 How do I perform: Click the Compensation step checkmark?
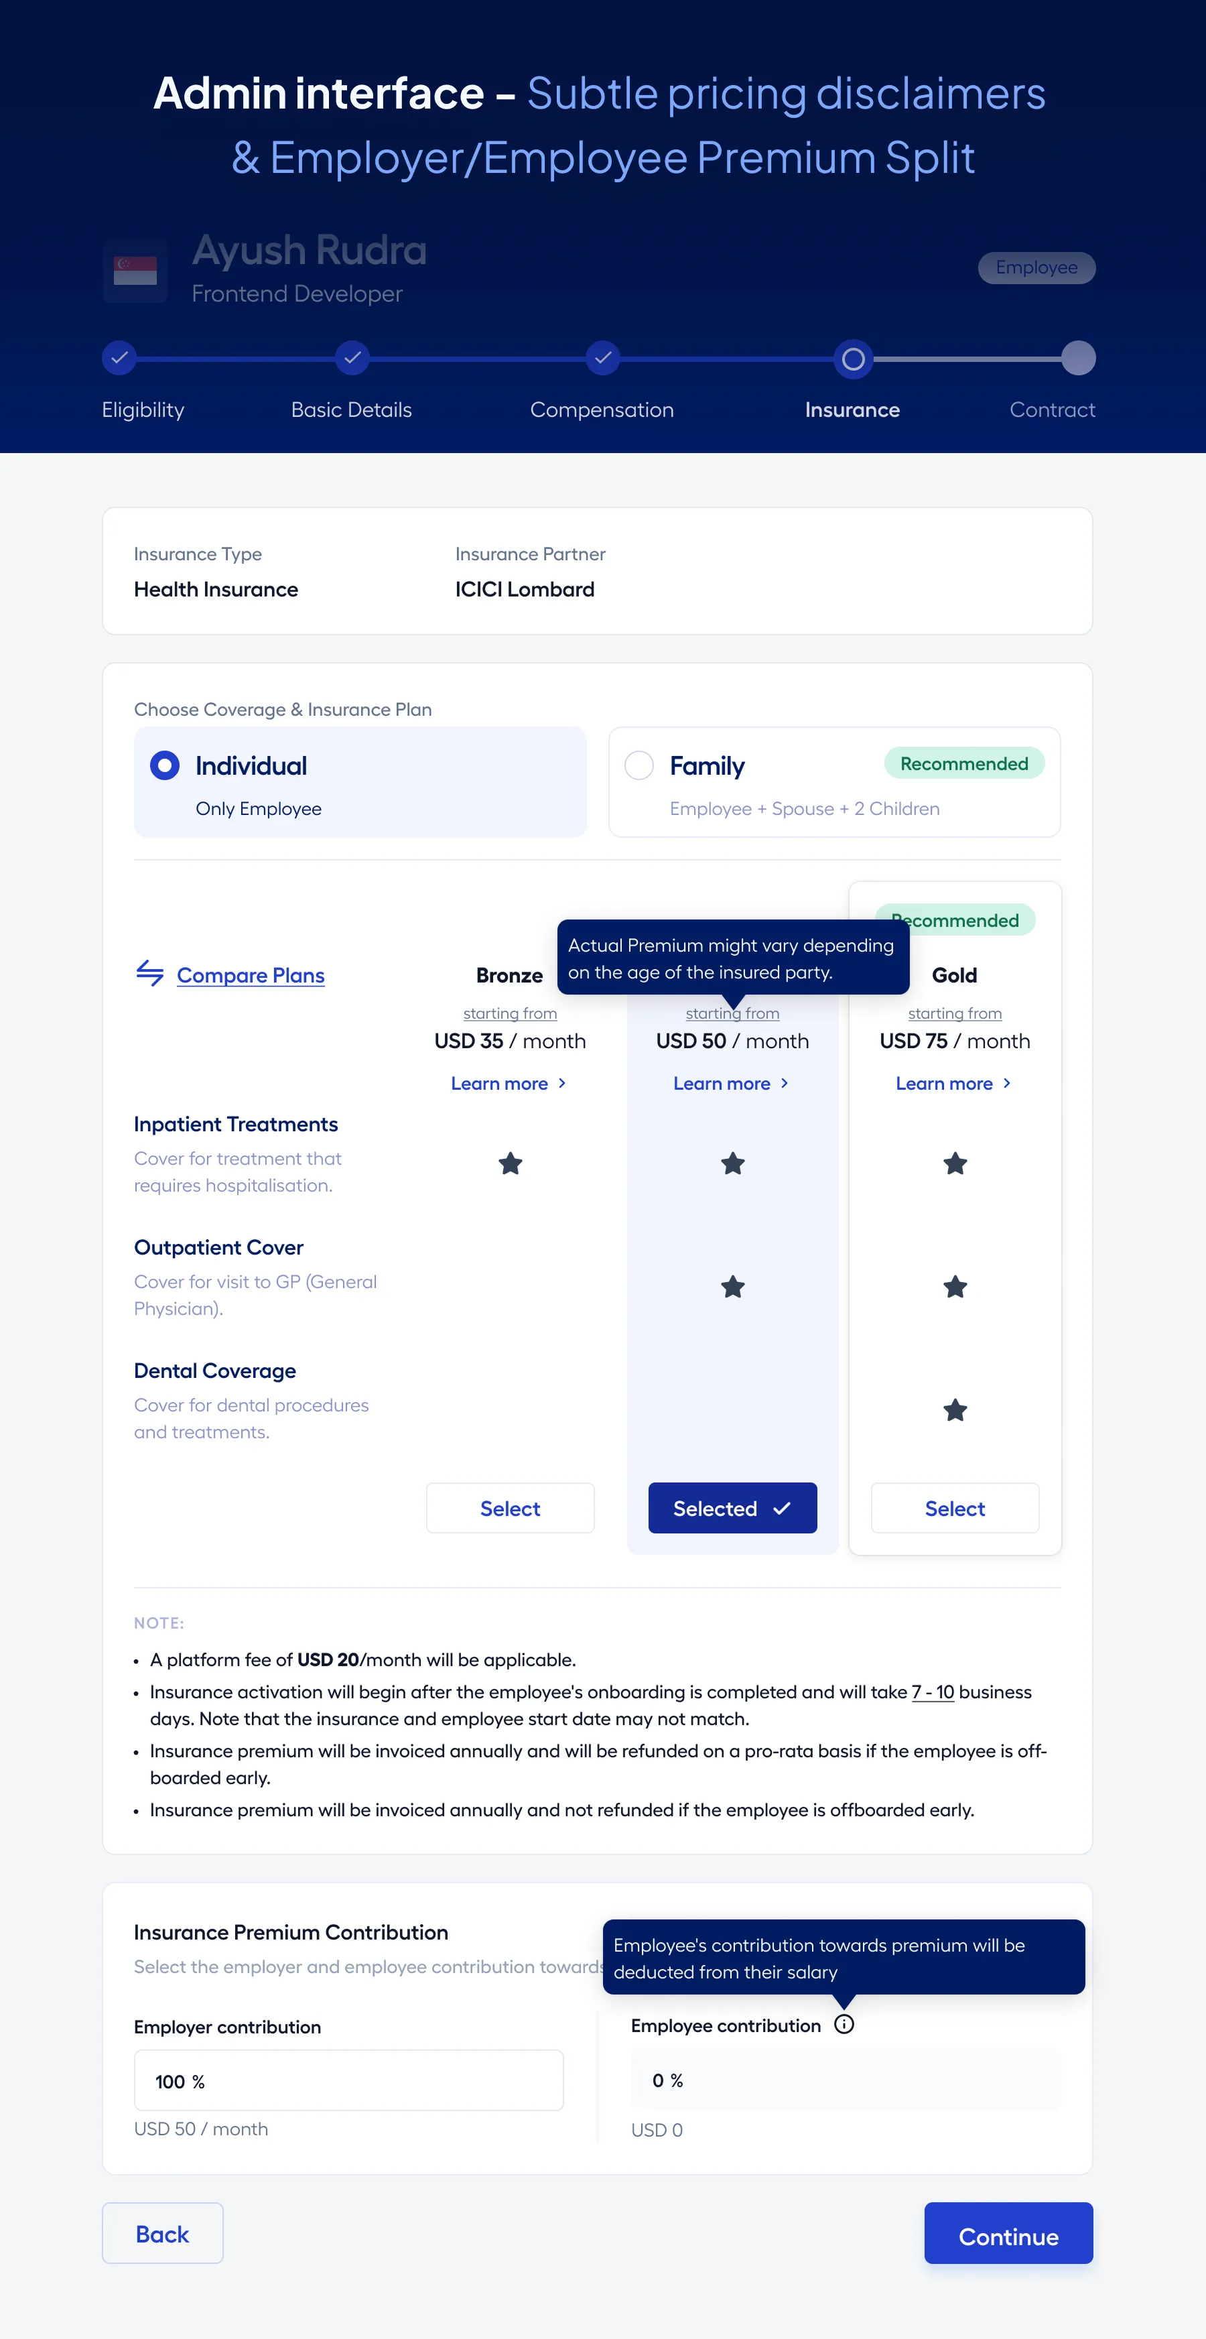click(x=602, y=358)
